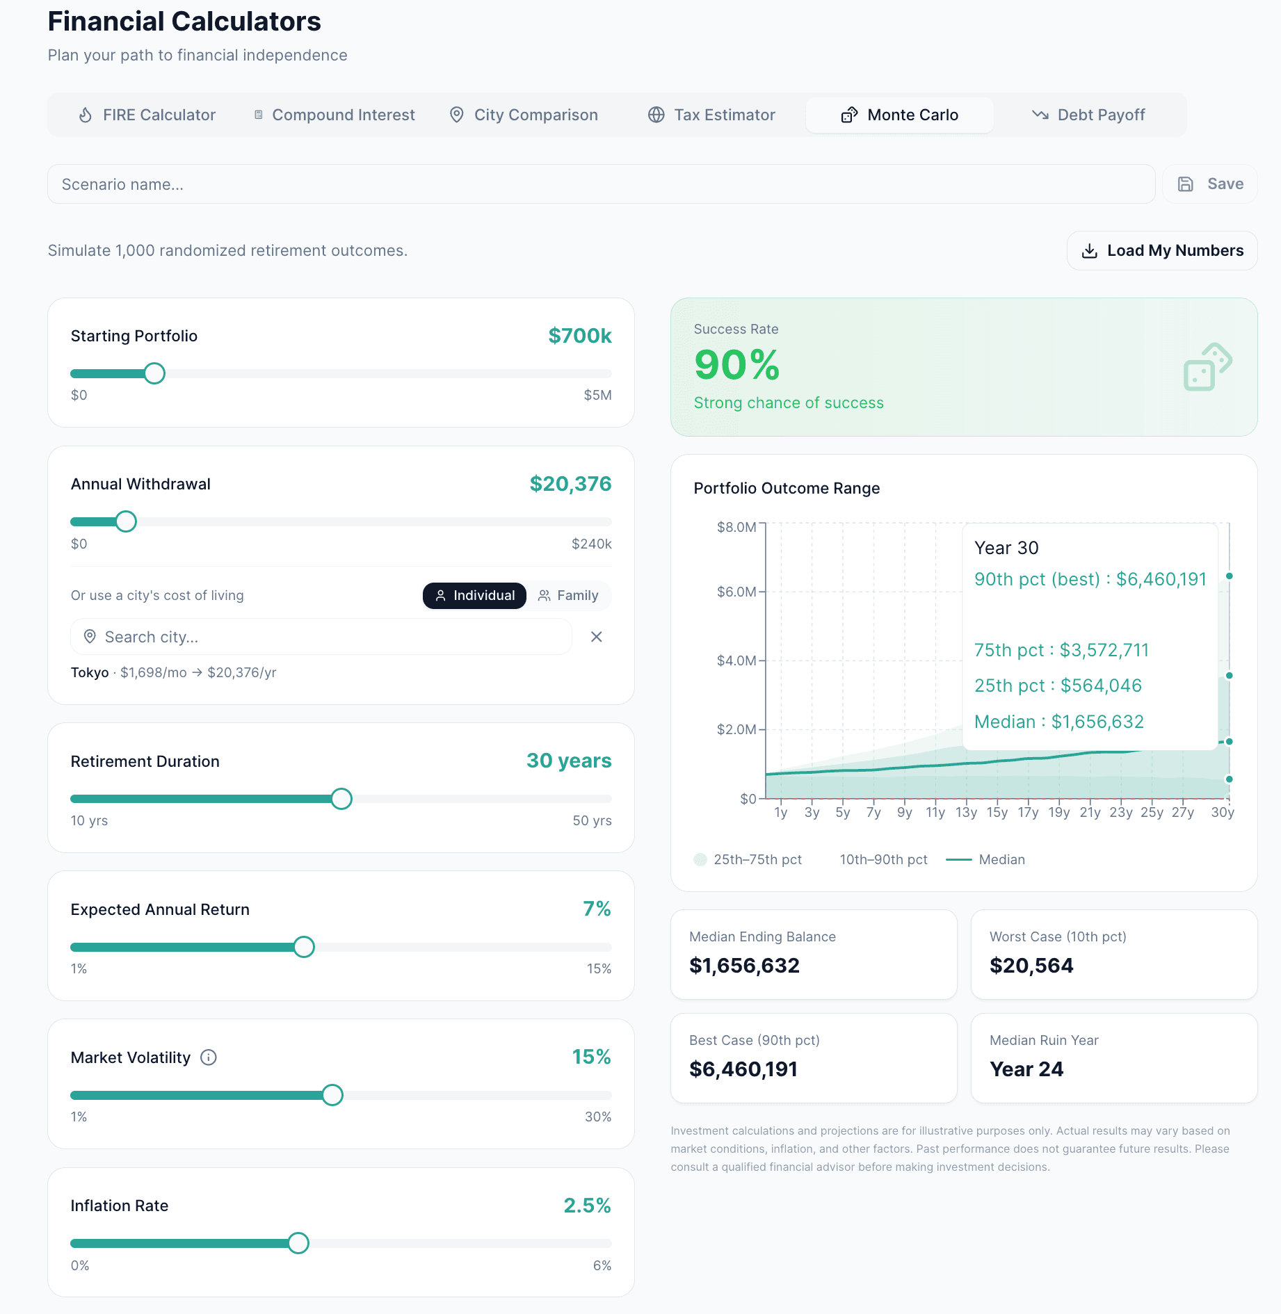Click the download icon on Load My Numbers
The height and width of the screenshot is (1314, 1281).
(1090, 250)
